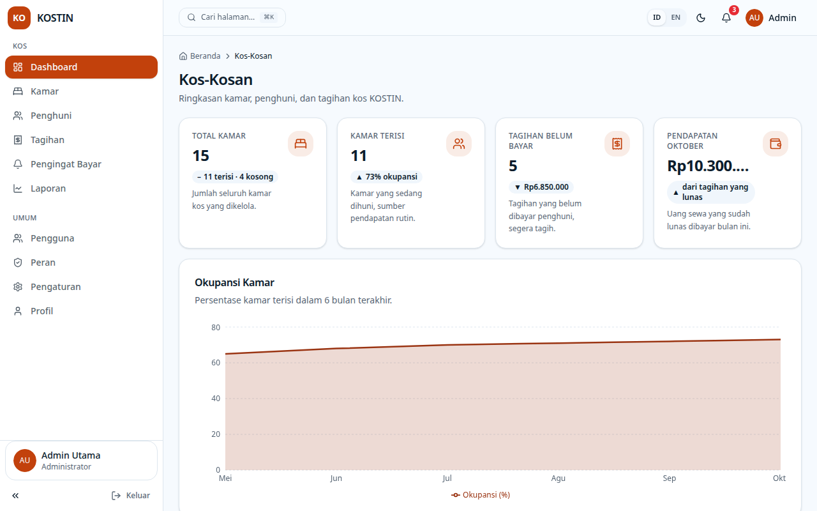The height and width of the screenshot is (511, 817).
Task: Click the Pengingat Bayar bell icon in the sidebar
Action: click(x=18, y=164)
